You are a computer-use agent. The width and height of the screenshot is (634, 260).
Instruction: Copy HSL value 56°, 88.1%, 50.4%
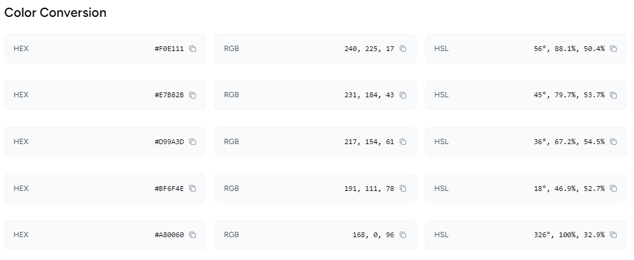(614, 49)
